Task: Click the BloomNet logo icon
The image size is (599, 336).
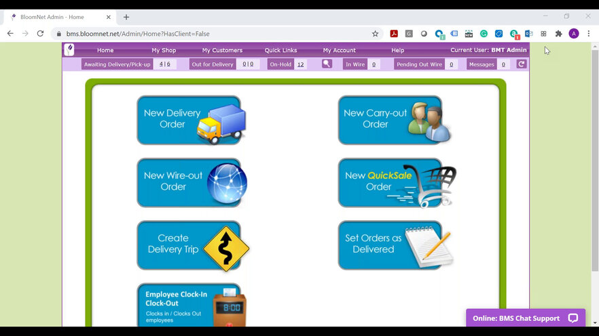Action: pyautogui.click(x=69, y=50)
